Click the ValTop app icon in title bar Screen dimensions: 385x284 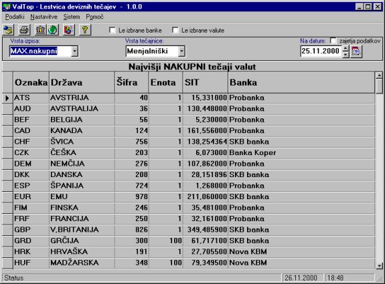click(7, 7)
